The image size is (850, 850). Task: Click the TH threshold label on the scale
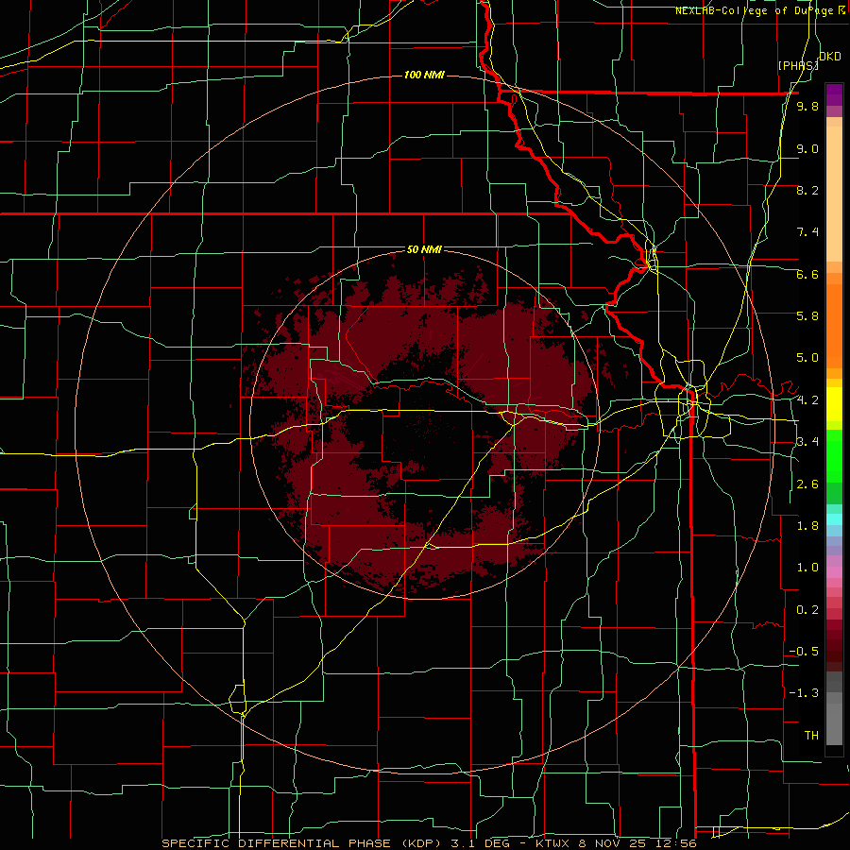(x=811, y=736)
